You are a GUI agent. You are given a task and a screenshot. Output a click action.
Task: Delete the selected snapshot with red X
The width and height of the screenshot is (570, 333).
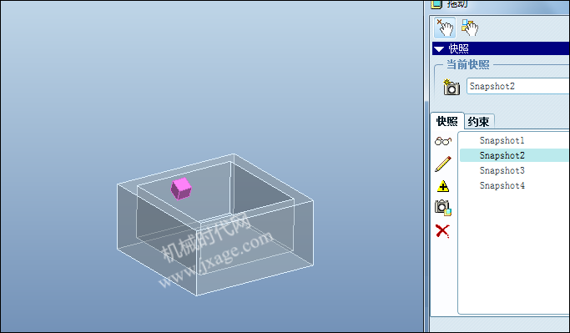pos(442,231)
